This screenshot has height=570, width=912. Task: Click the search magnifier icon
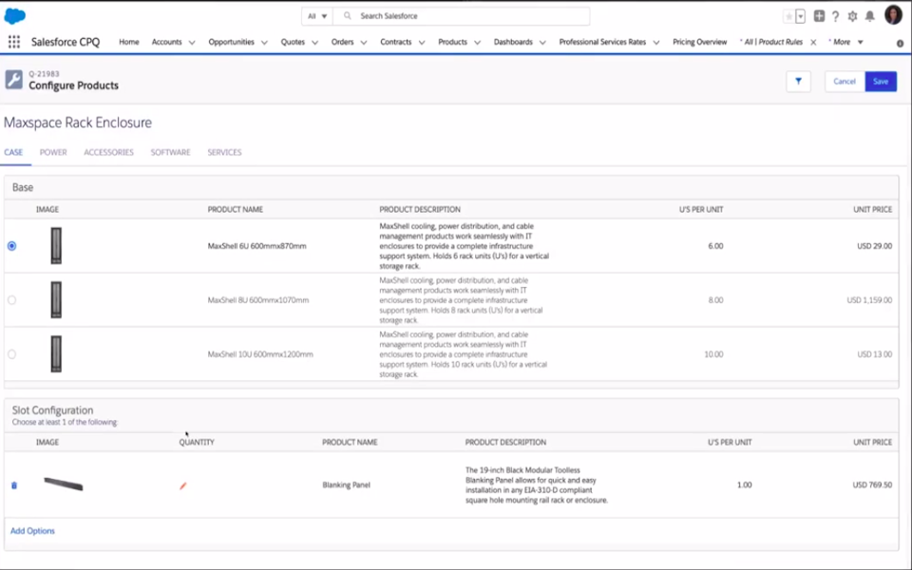click(x=348, y=16)
